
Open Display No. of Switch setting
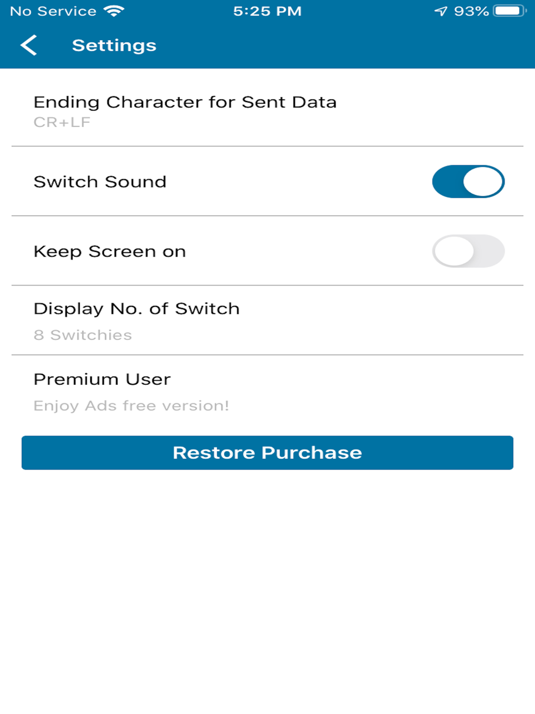pyautogui.click(x=267, y=320)
